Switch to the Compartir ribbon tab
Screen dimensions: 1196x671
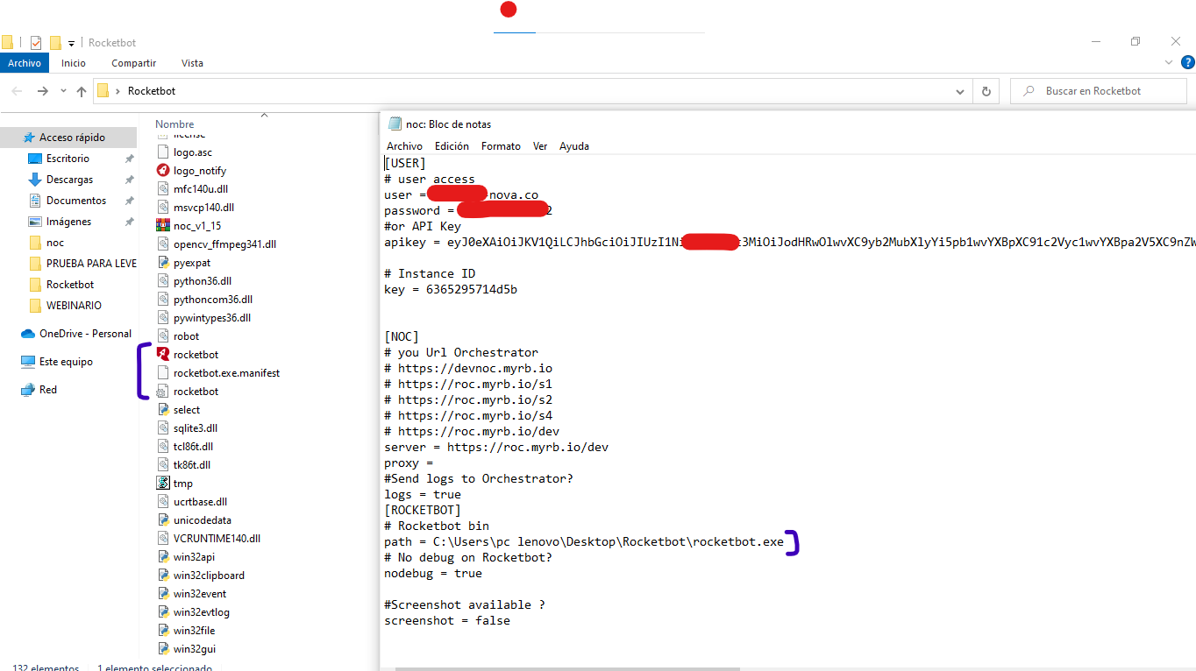133,63
